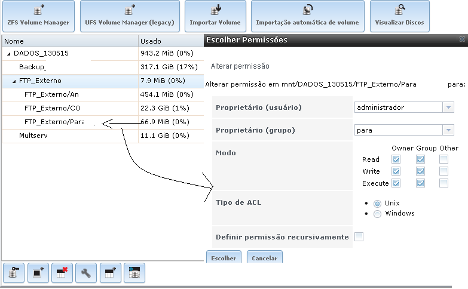Viewport: 468px width, 289px height.
Task: Click create dataset icon with plus
Action: 111,273
